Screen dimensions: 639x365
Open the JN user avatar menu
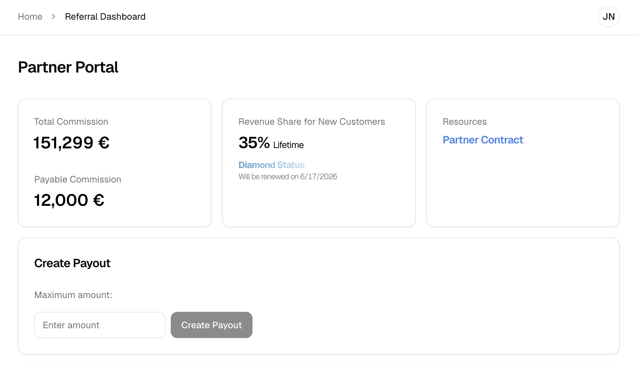coord(608,16)
